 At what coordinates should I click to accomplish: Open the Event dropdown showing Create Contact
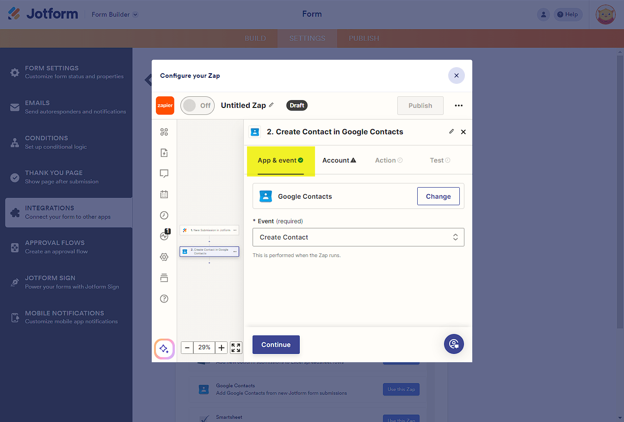(x=358, y=237)
